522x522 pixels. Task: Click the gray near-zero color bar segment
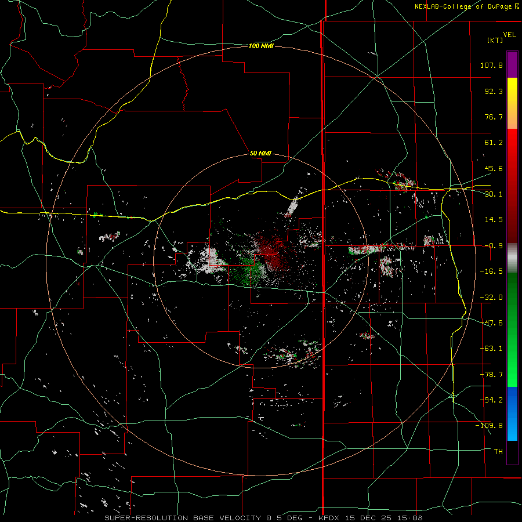click(512, 258)
